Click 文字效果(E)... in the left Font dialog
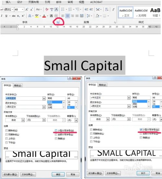 point(28,174)
